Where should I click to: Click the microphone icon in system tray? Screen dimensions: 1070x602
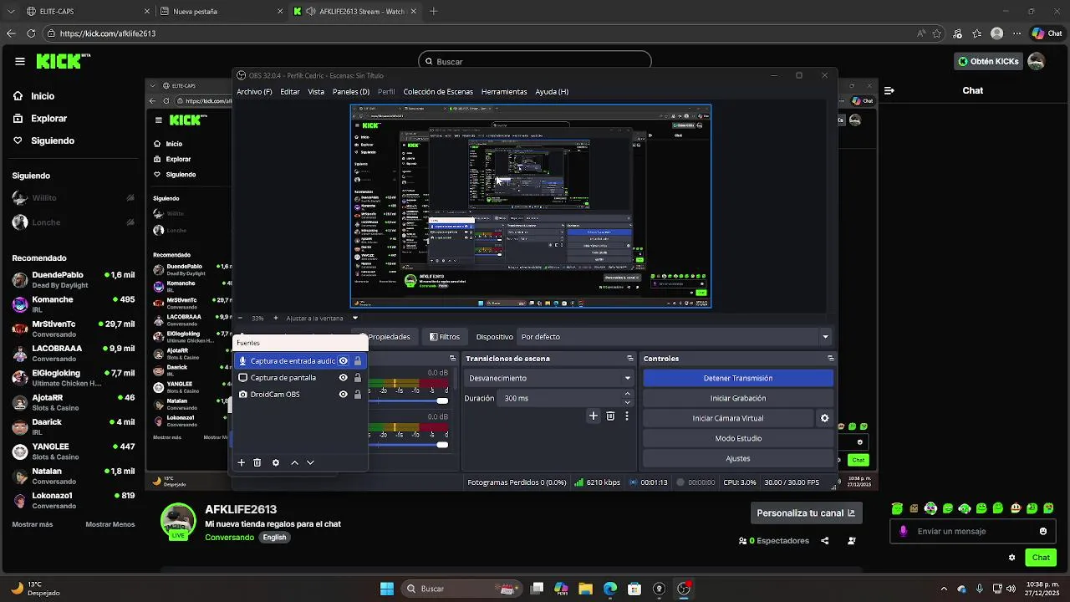[x=980, y=589]
